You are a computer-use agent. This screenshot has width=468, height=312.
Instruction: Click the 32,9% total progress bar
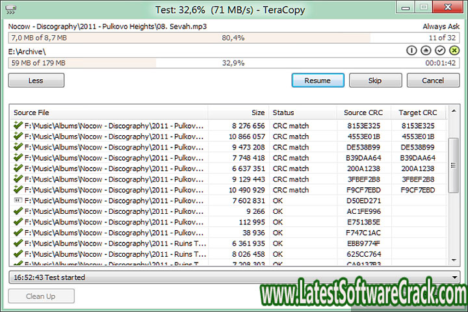click(233, 63)
